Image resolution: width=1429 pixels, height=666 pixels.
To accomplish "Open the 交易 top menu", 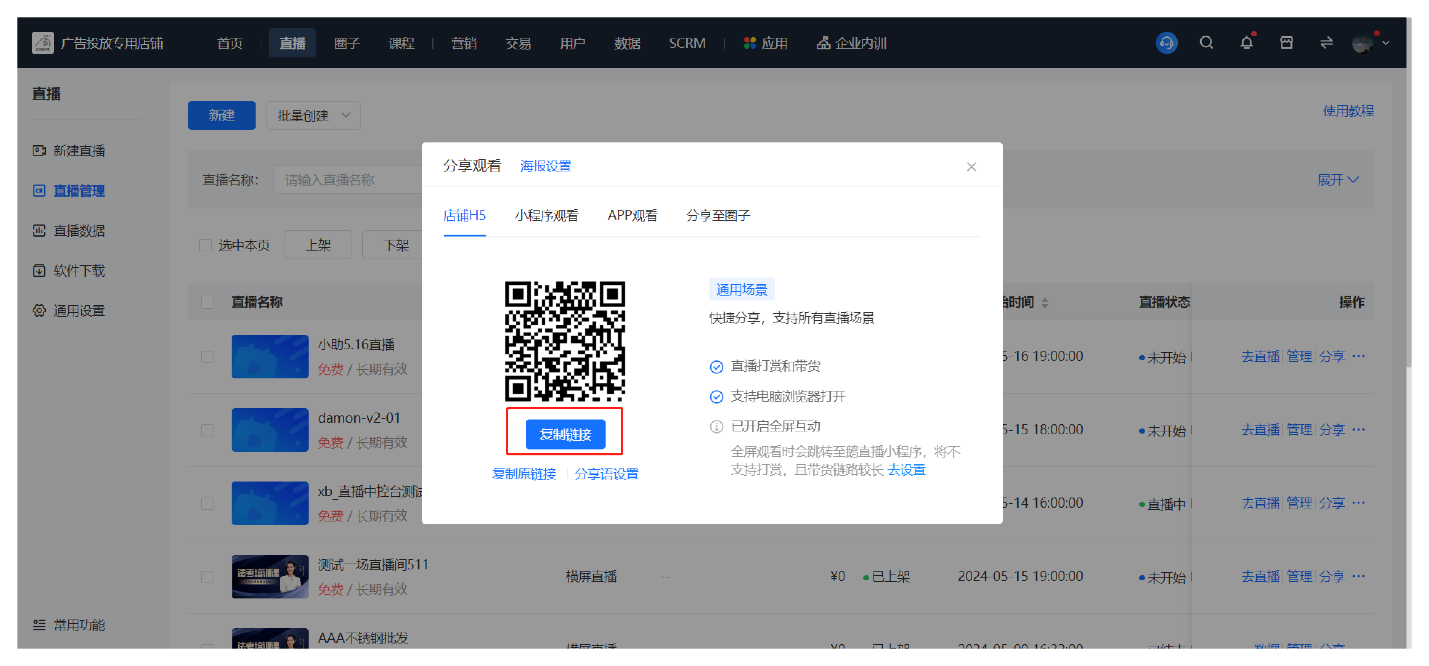I will [x=518, y=43].
